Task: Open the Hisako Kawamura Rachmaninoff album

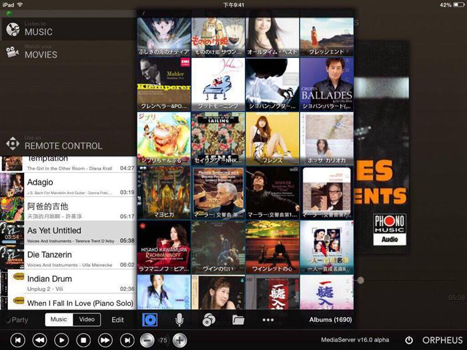Action: coord(164,247)
